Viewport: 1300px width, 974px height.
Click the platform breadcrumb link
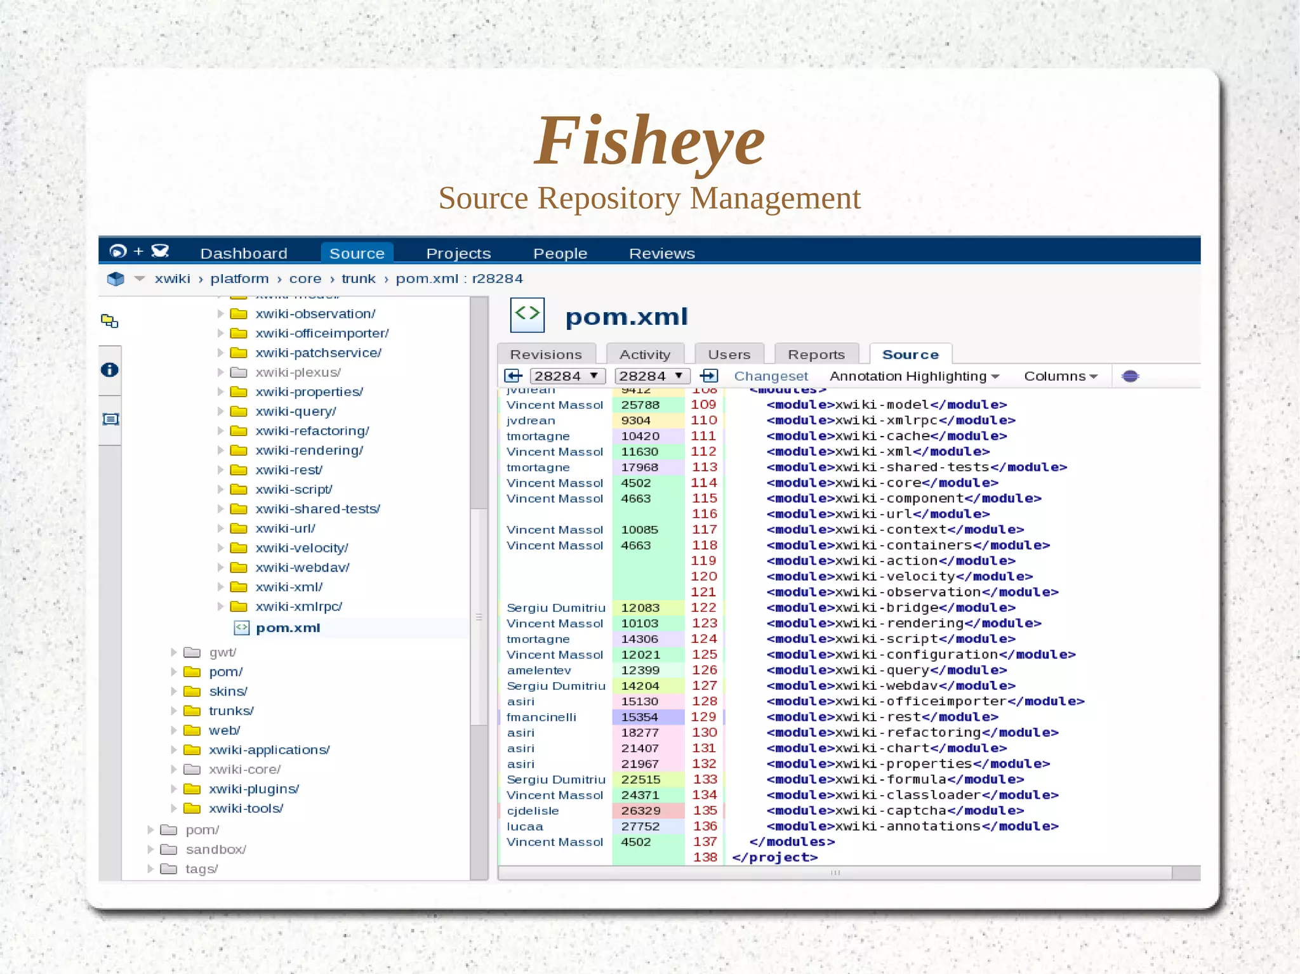239,279
